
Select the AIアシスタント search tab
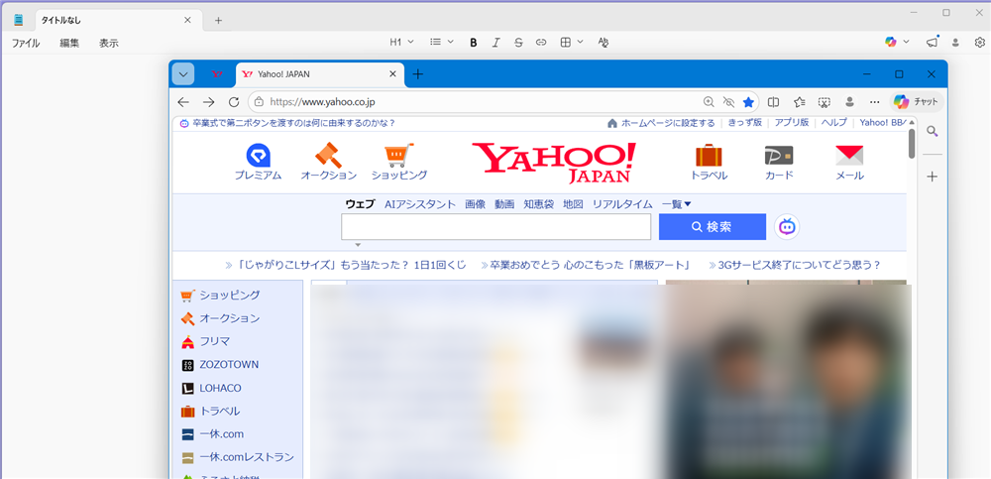click(419, 203)
